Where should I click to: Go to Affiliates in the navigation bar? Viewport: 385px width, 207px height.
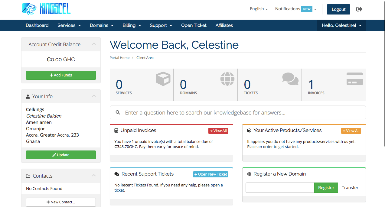[x=224, y=25]
